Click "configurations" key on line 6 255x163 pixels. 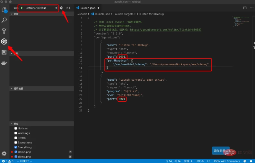pyautogui.click(x=107, y=37)
